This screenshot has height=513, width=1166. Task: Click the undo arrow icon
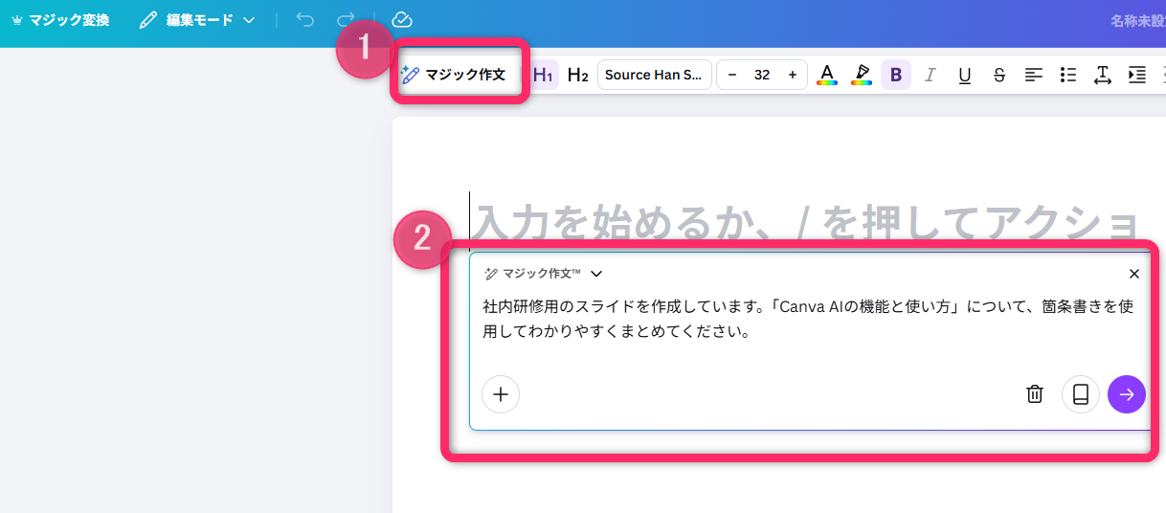point(305,20)
